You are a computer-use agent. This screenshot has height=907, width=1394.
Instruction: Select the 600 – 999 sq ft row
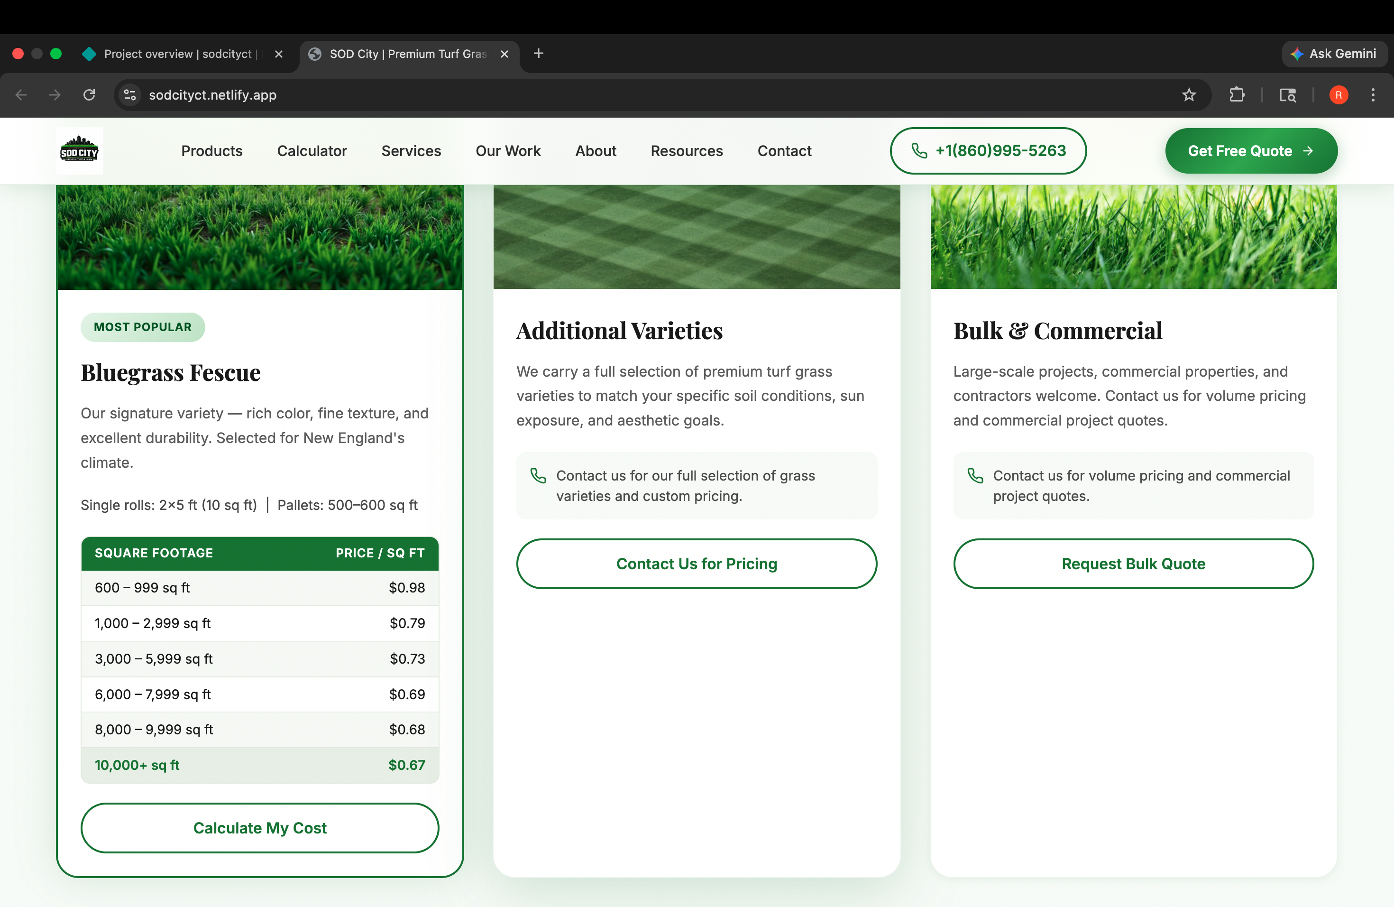[259, 588]
